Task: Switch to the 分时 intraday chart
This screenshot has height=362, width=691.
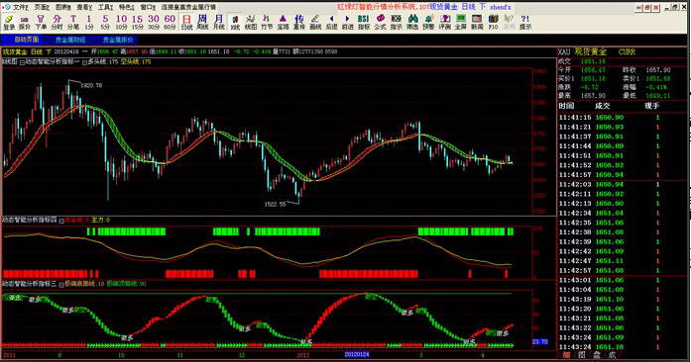Action: 57,22
